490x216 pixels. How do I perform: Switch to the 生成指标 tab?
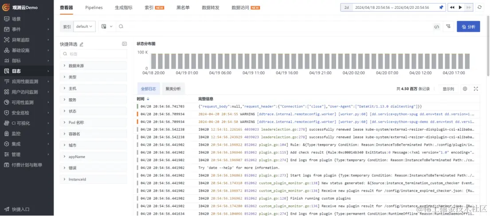click(x=123, y=8)
